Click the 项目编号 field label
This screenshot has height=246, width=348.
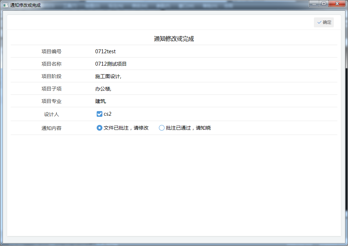[x=52, y=51]
